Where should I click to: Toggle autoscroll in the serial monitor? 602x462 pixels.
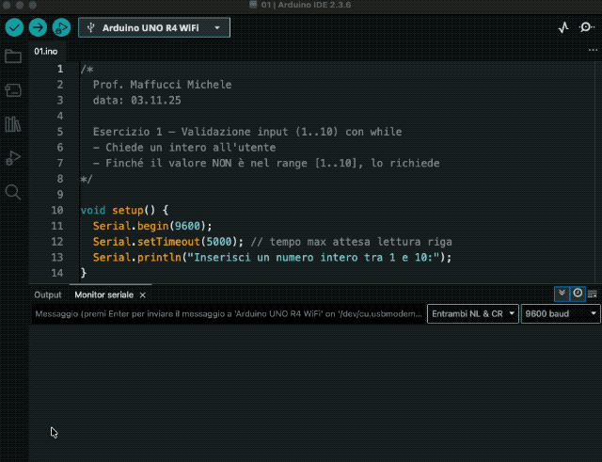[x=562, y=295]
